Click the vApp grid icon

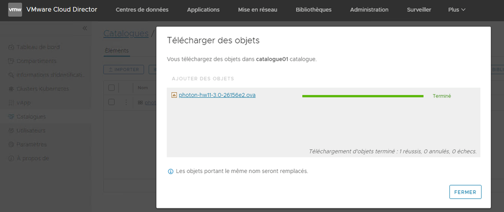coord(11,103)
